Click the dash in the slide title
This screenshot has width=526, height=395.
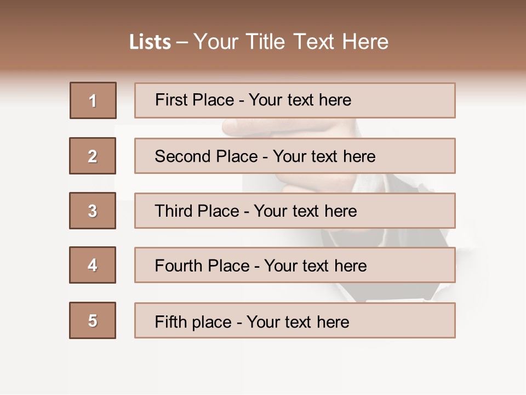[182, 42]
